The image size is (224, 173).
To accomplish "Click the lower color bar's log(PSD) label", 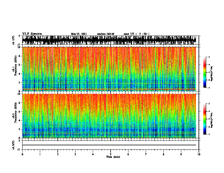I will pos(212,120).
